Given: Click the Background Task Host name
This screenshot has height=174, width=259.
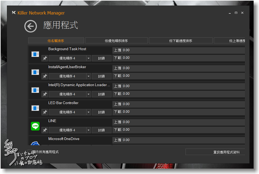Looking at the screenshot, I should (67, 49).
